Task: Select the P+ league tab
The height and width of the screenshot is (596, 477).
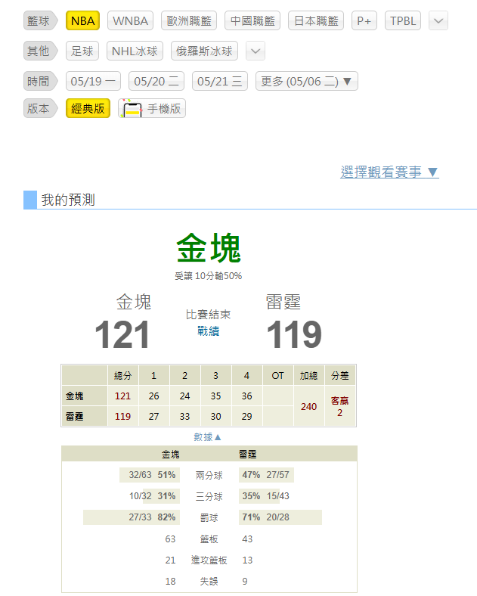Action: point(364,20)
